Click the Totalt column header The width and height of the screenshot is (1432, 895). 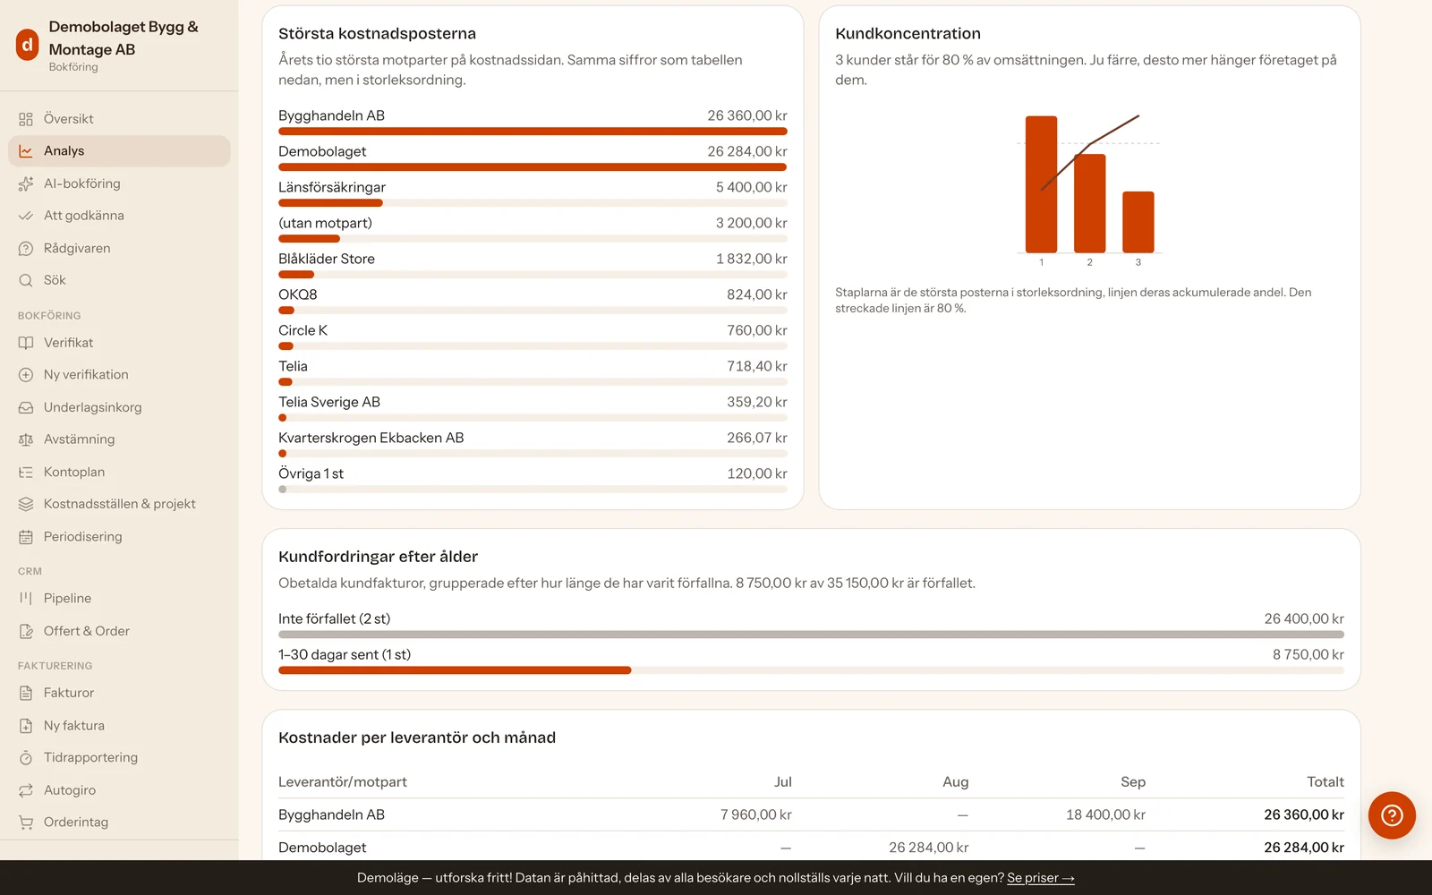(x=1325, y=782)
